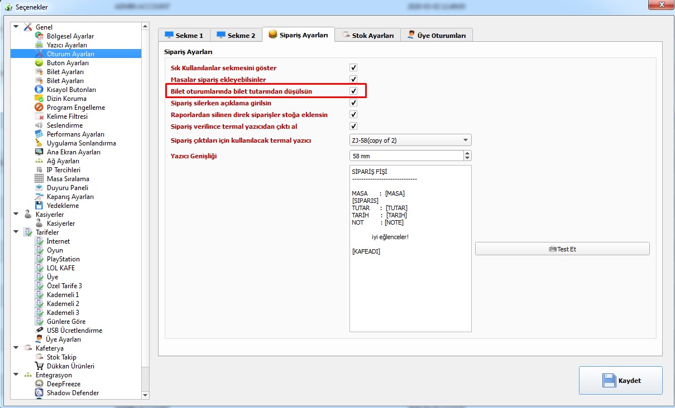Collapse the Tarifeler tree node
Image resolution: width=675 pixels, height=408 pixels.
point(16,232)
